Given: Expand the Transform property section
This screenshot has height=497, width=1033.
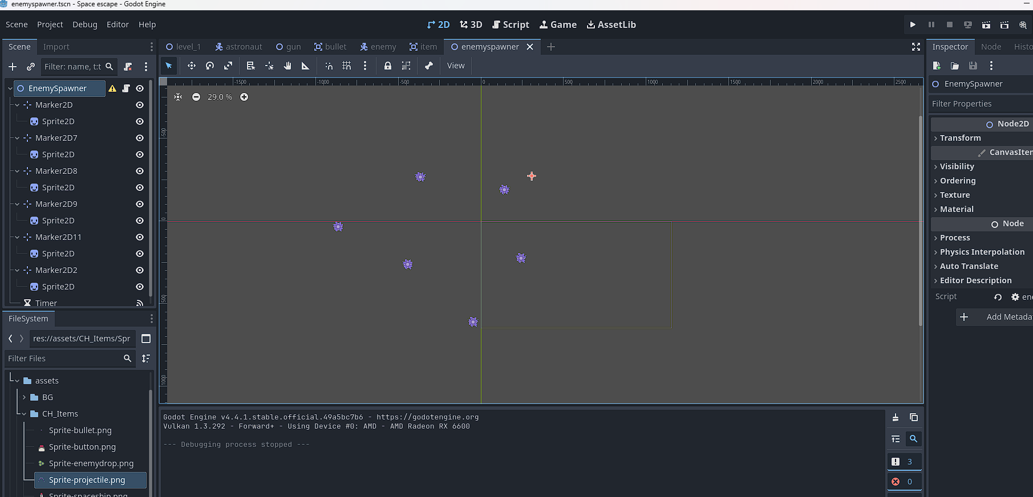Looking at the screenshot, I should coord(961,138).
